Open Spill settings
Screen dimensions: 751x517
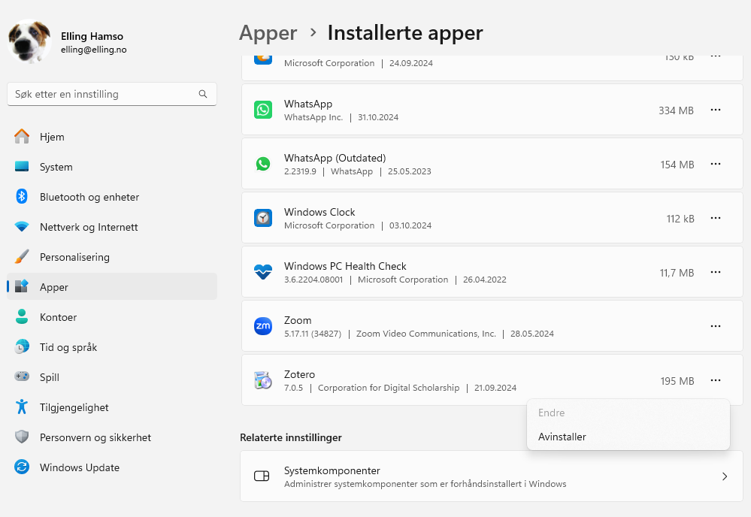(x=112, y=377)
